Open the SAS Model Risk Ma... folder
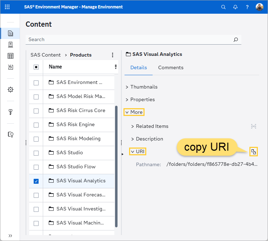268x241 pixels. pos(81,96)
